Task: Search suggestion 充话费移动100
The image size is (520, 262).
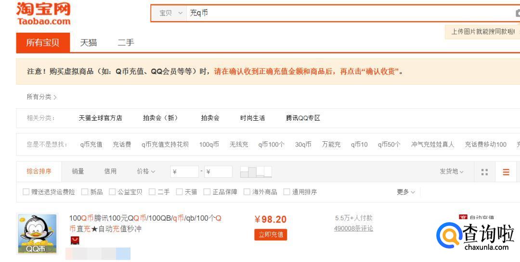Action: 485,144
